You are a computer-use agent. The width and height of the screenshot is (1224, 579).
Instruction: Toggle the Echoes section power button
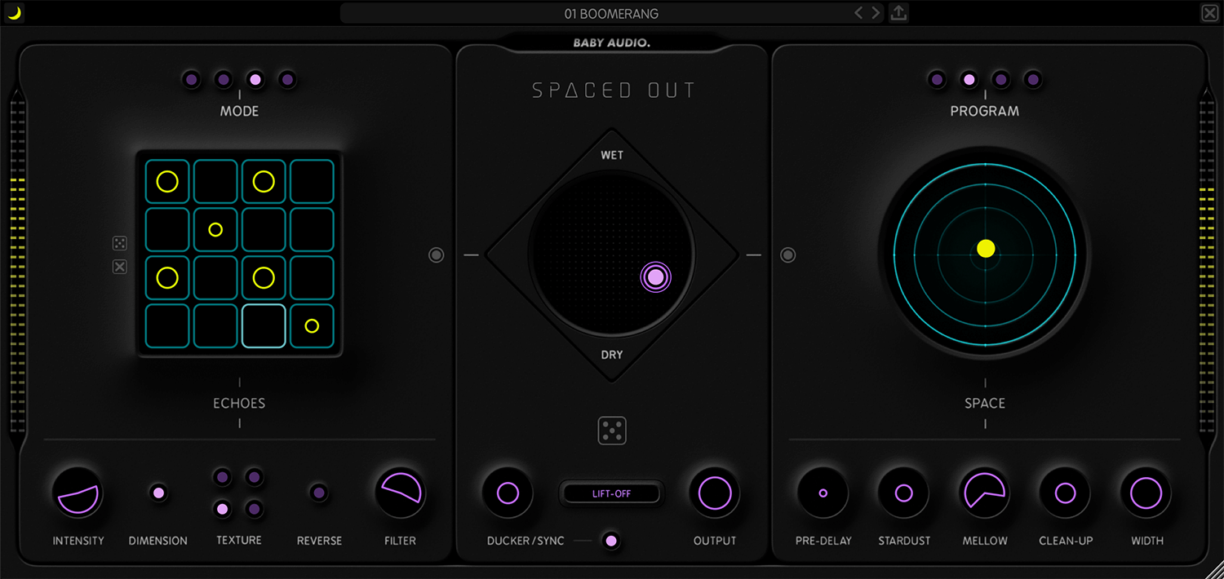click(436, 255)
